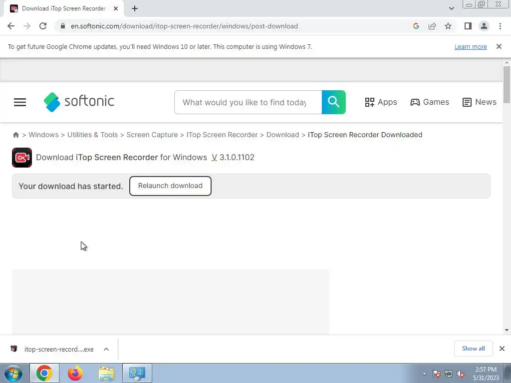This screenshot has height=383, width=511.
Task: Open the News section
Action: [480, 102]
